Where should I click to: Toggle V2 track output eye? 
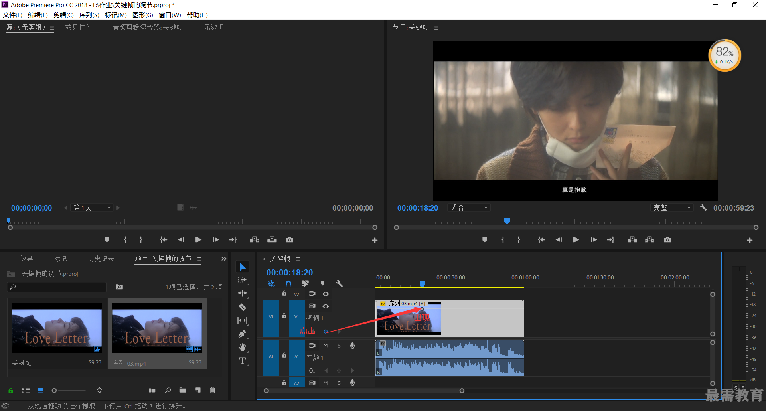[x=326, y=294]
